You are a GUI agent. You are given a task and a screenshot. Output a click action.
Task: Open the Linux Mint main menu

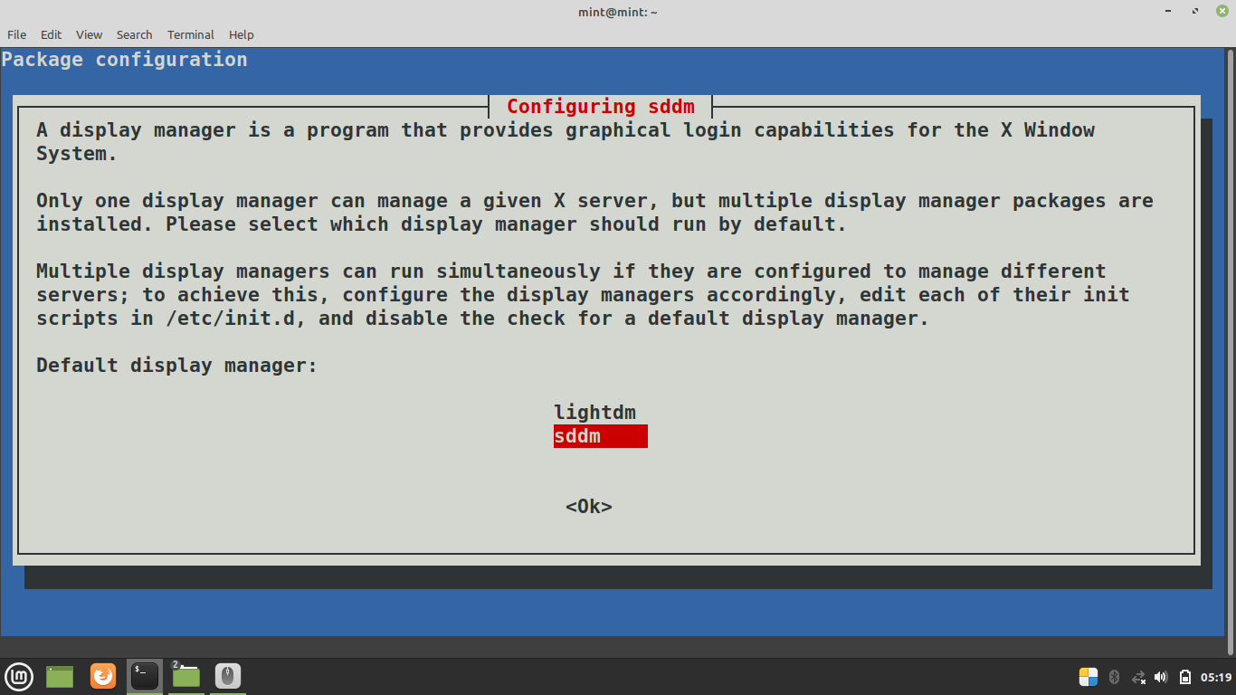(x=19, y=676)
